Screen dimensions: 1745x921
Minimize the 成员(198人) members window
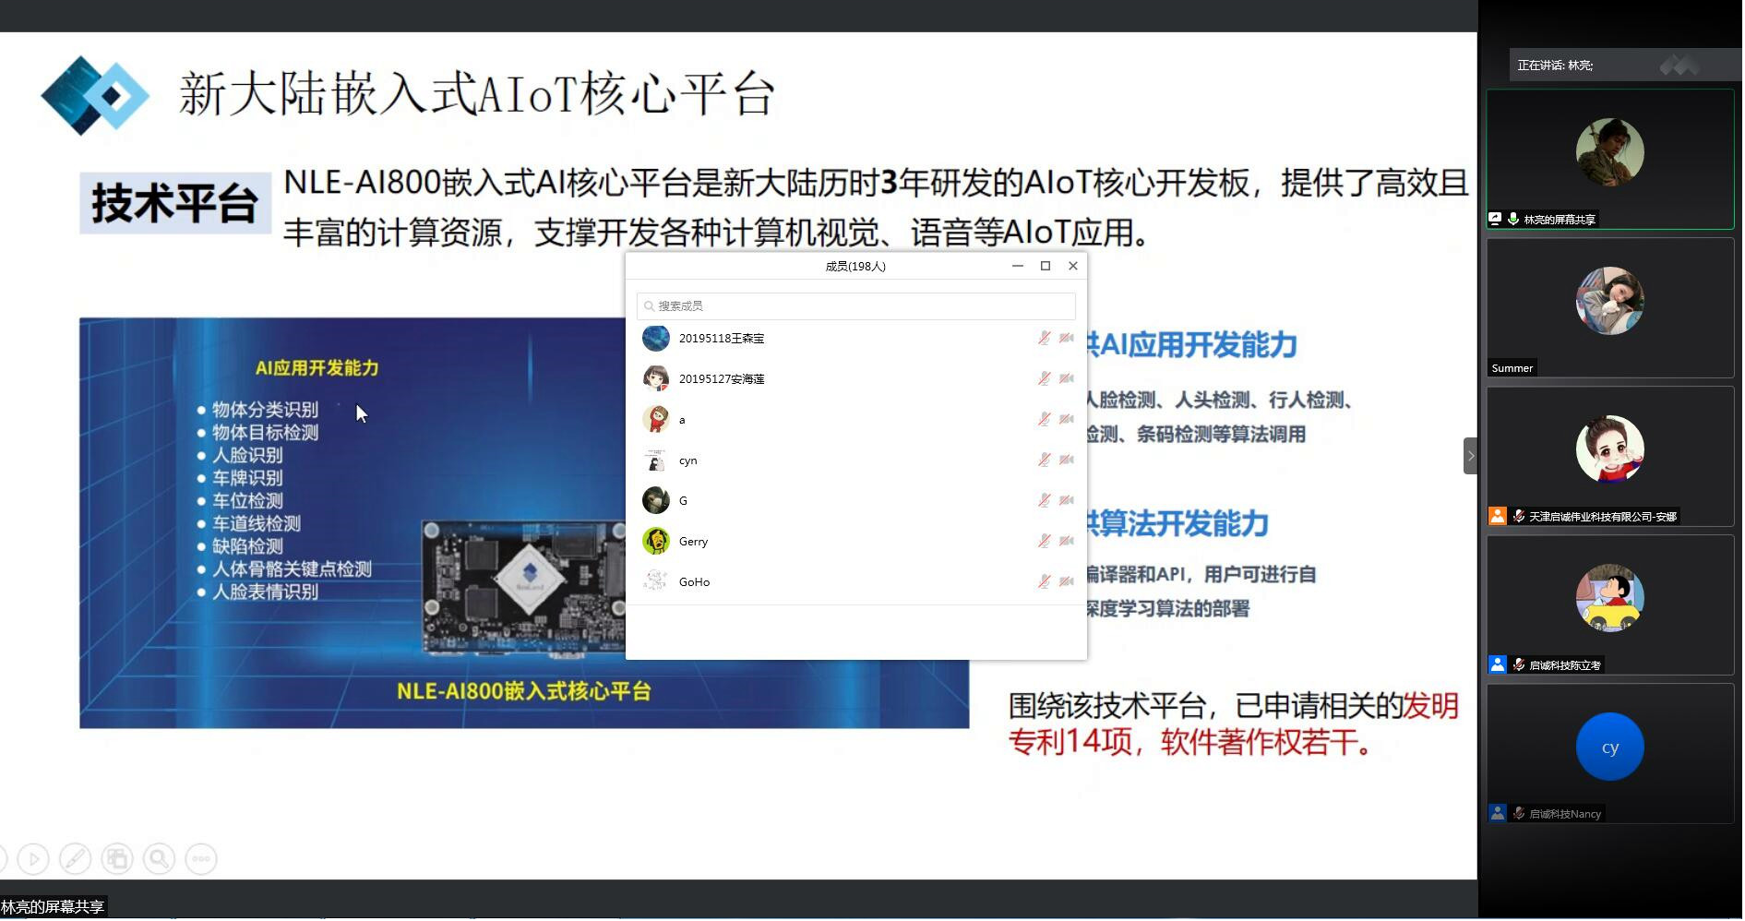coord(1018,266)
